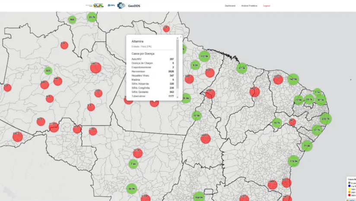
Task: Select the Aids/HIV row in the popup
Action: tap(153, 59)
